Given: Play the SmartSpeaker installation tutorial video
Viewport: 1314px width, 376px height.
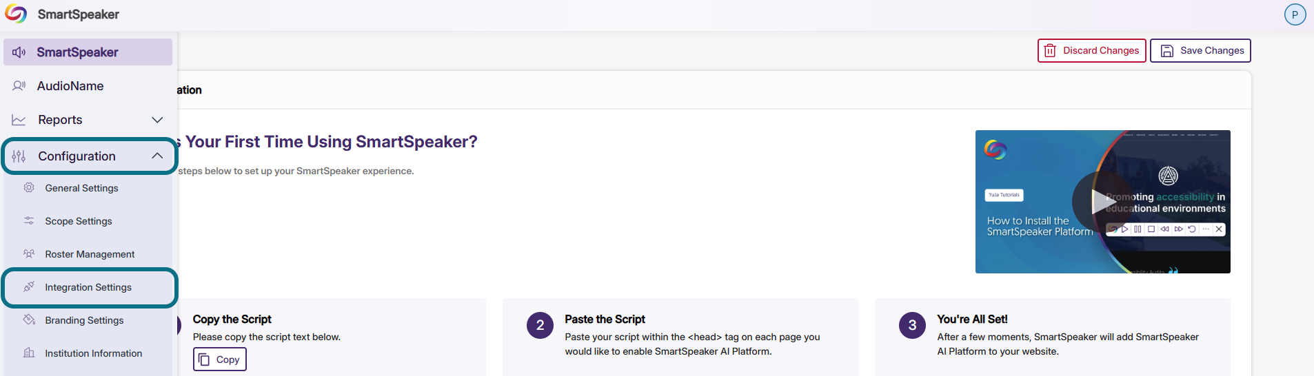Looking at the screenshot, I should (1102, 202).
